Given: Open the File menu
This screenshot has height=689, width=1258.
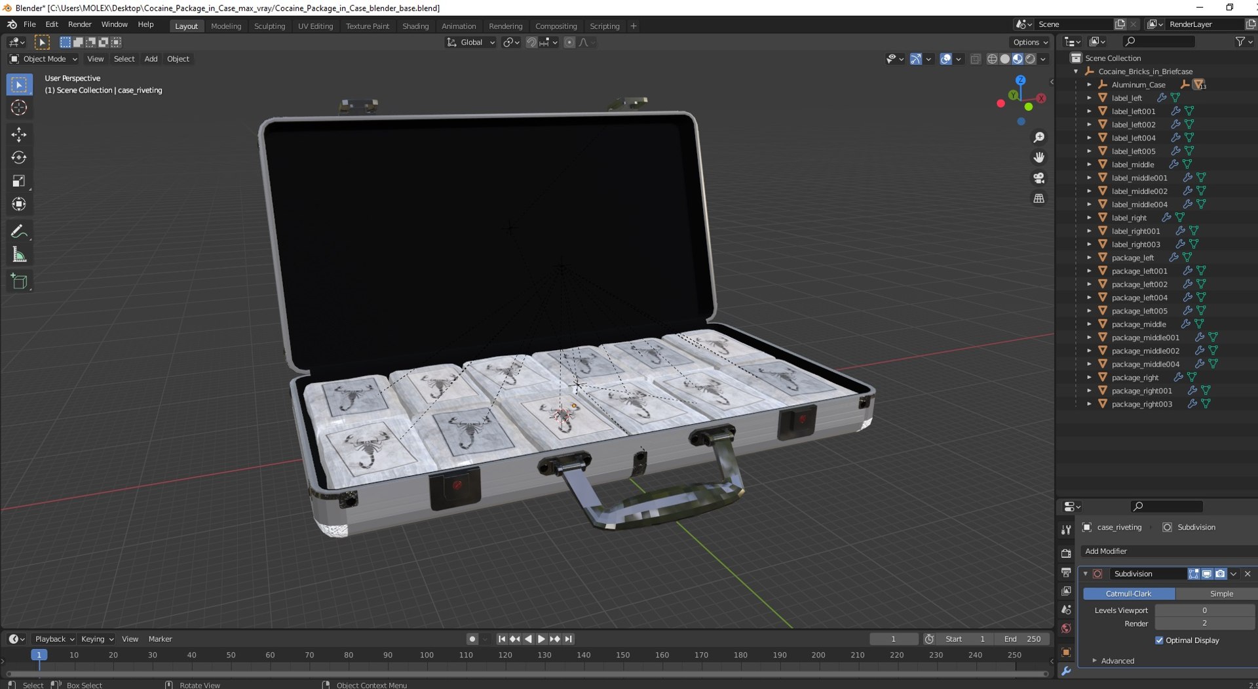Looking at the screenshot, I should click(x=29, y=24).
